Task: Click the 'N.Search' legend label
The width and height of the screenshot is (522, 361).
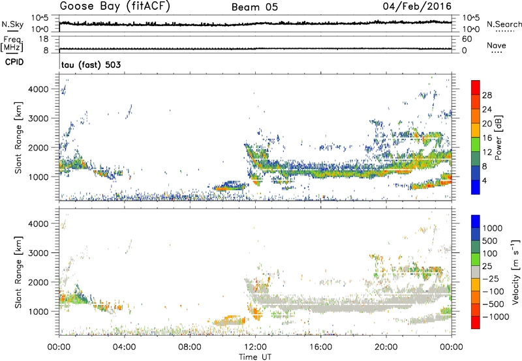Action: 504,24
